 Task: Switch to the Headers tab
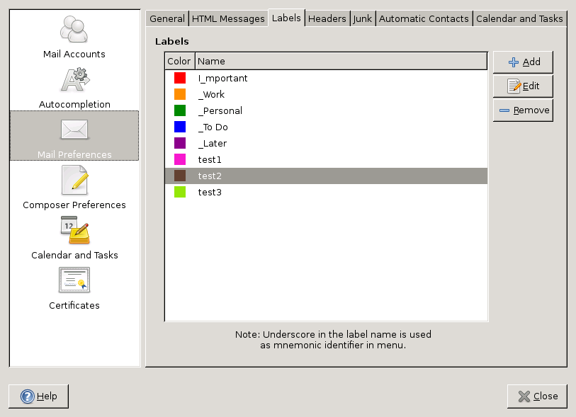[327, 19]
